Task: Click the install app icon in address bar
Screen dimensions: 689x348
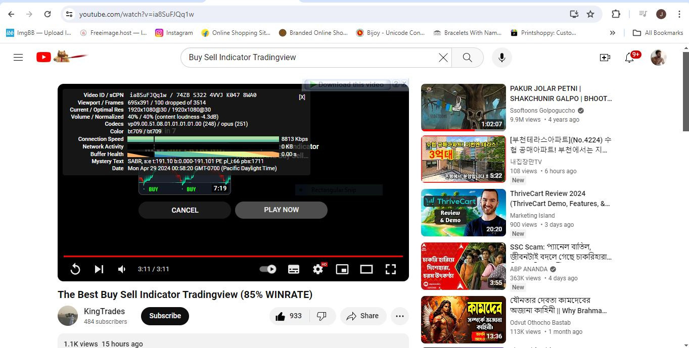Action: [574, 14]
